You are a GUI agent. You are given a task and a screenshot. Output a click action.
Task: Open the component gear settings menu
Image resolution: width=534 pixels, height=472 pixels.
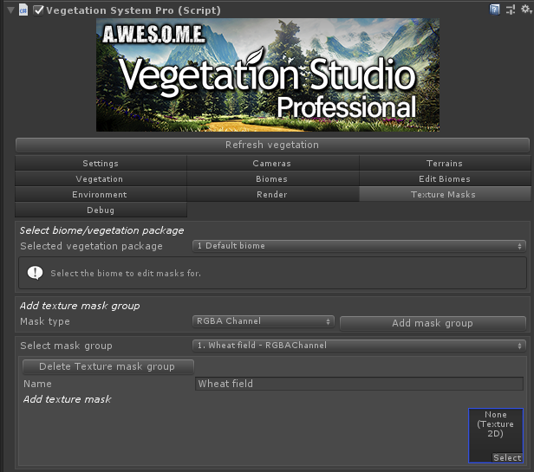pos(526,10)
